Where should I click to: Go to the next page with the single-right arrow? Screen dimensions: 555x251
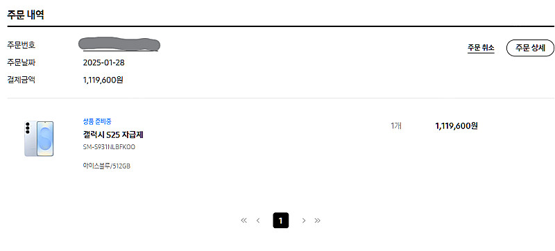click(x=304, y=220)
